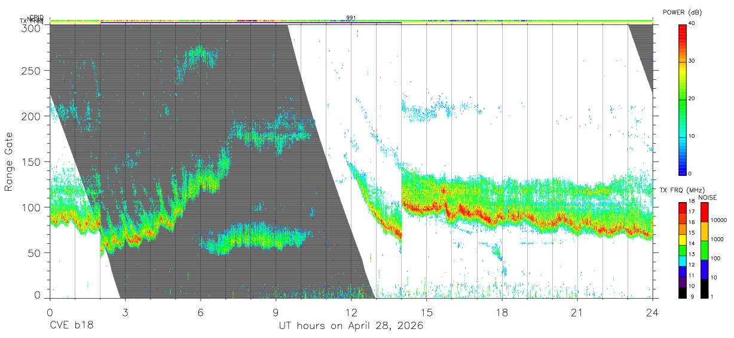Click the "10" label on POWER colorbar

click(x=692, y=137)
